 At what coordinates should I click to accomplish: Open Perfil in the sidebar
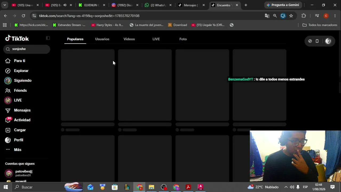click(18, 140)
